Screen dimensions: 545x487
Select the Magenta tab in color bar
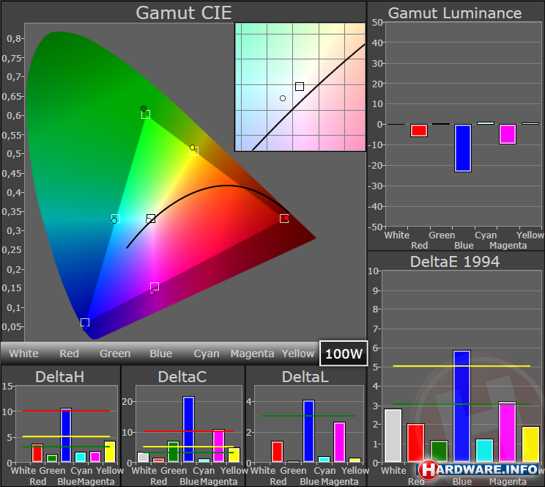(252, 354)
